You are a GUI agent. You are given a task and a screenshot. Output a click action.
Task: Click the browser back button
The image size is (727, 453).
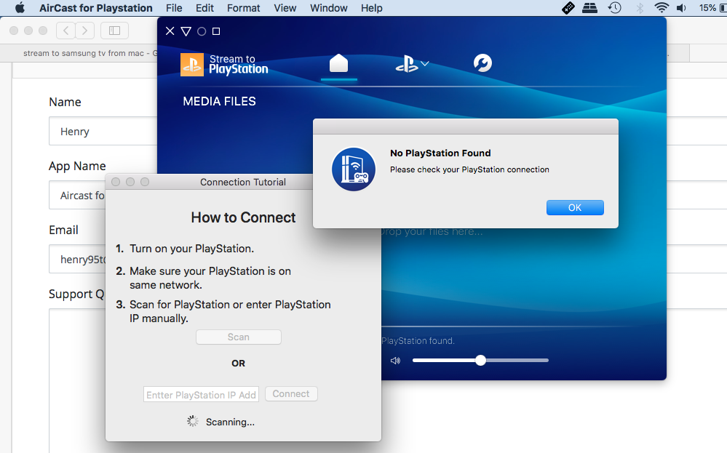click(x=65, y=31)
